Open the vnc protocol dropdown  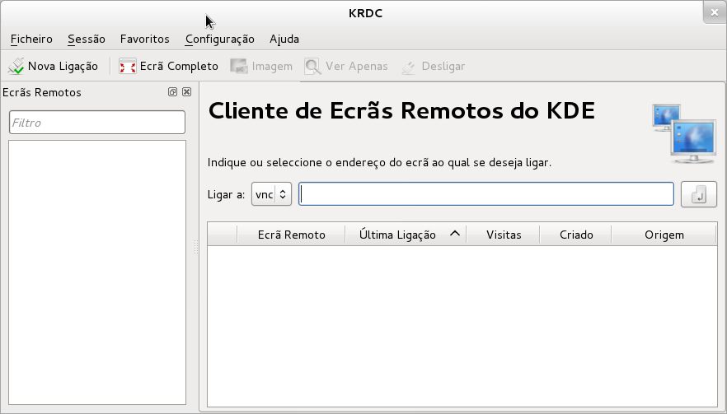tap(271, 194)
